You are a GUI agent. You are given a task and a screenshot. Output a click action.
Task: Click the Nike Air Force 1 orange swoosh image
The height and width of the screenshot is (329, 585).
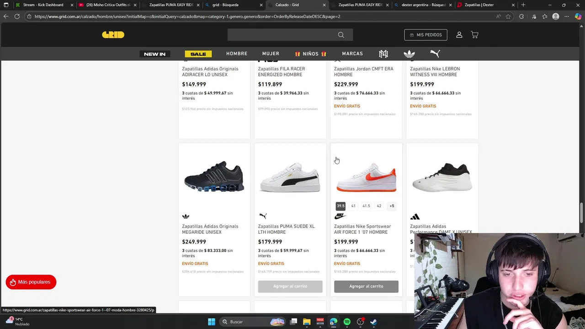[366, 177]
